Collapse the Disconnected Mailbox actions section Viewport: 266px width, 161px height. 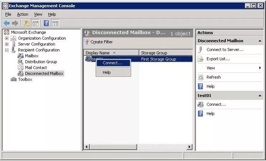point(260,41)
